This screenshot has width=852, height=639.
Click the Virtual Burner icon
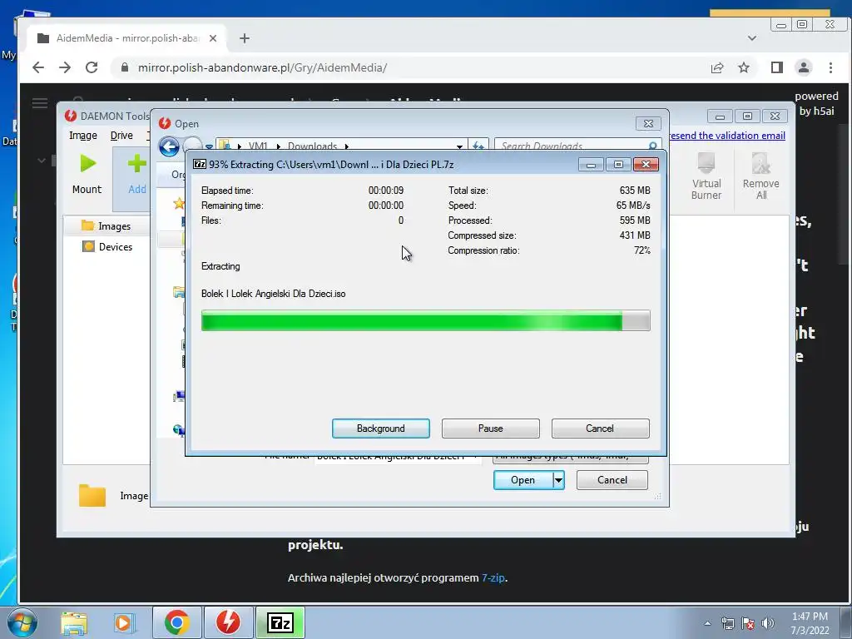pos(706,164)
